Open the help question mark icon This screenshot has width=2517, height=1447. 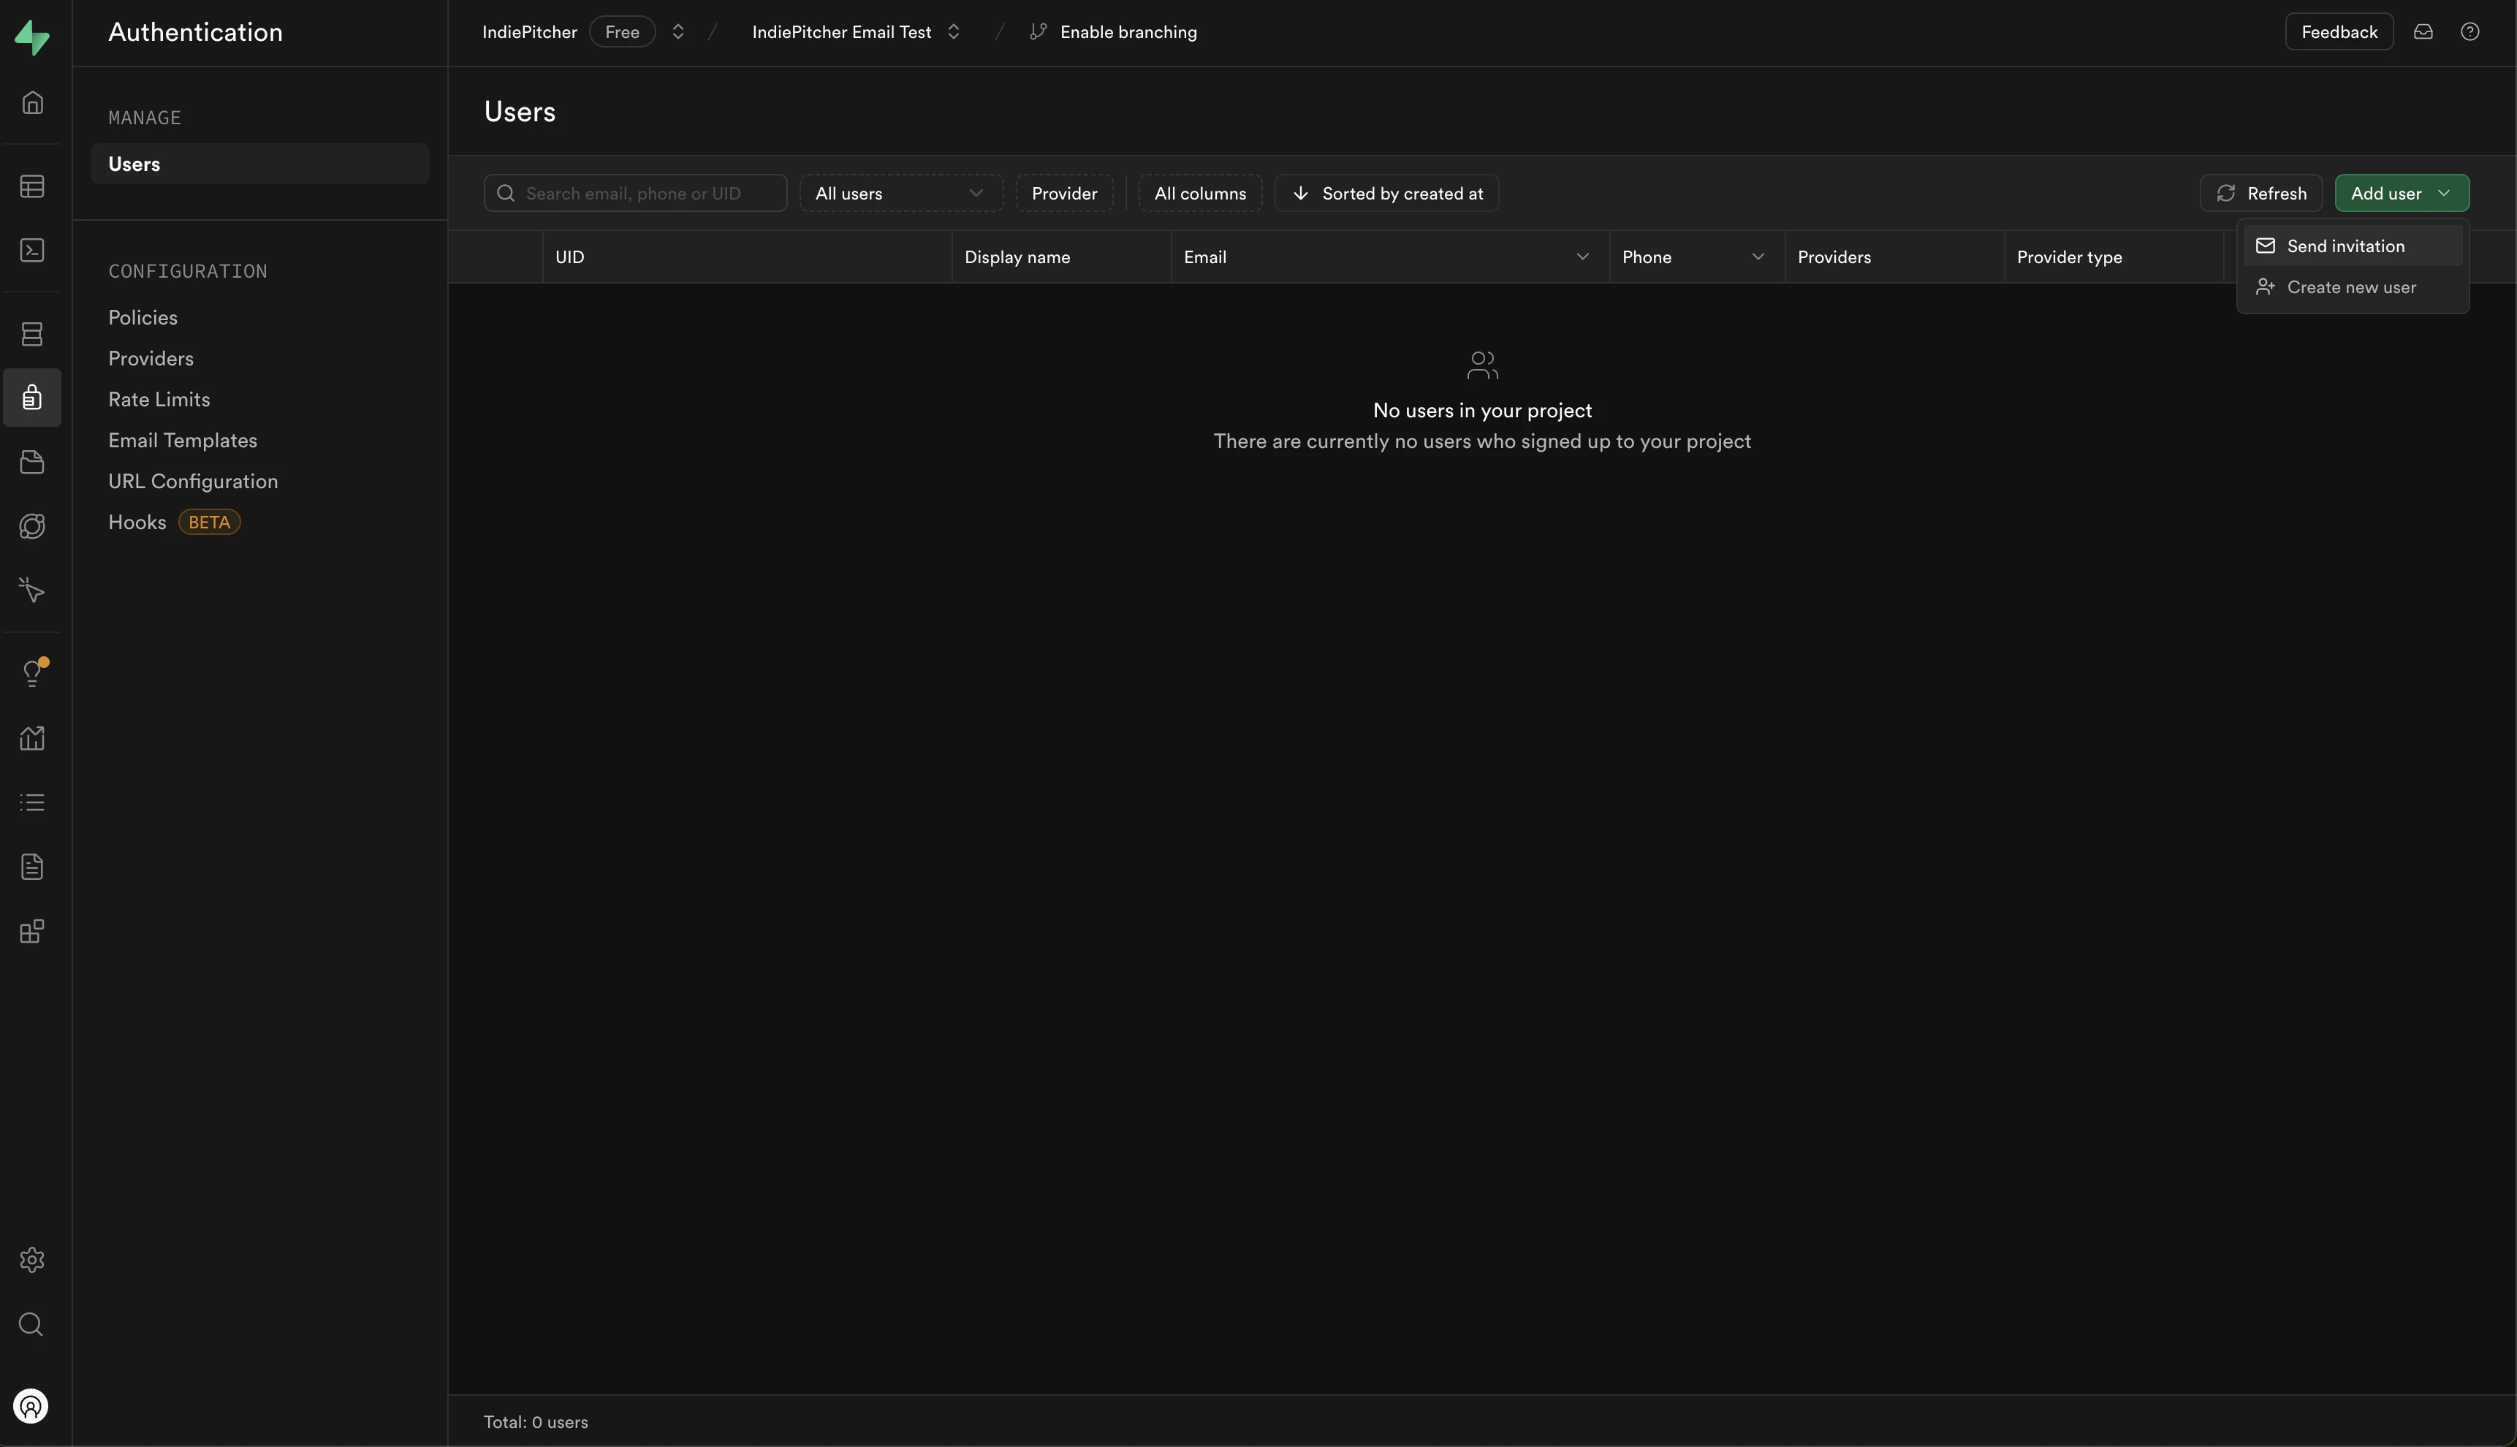(x=2470, y=32)
